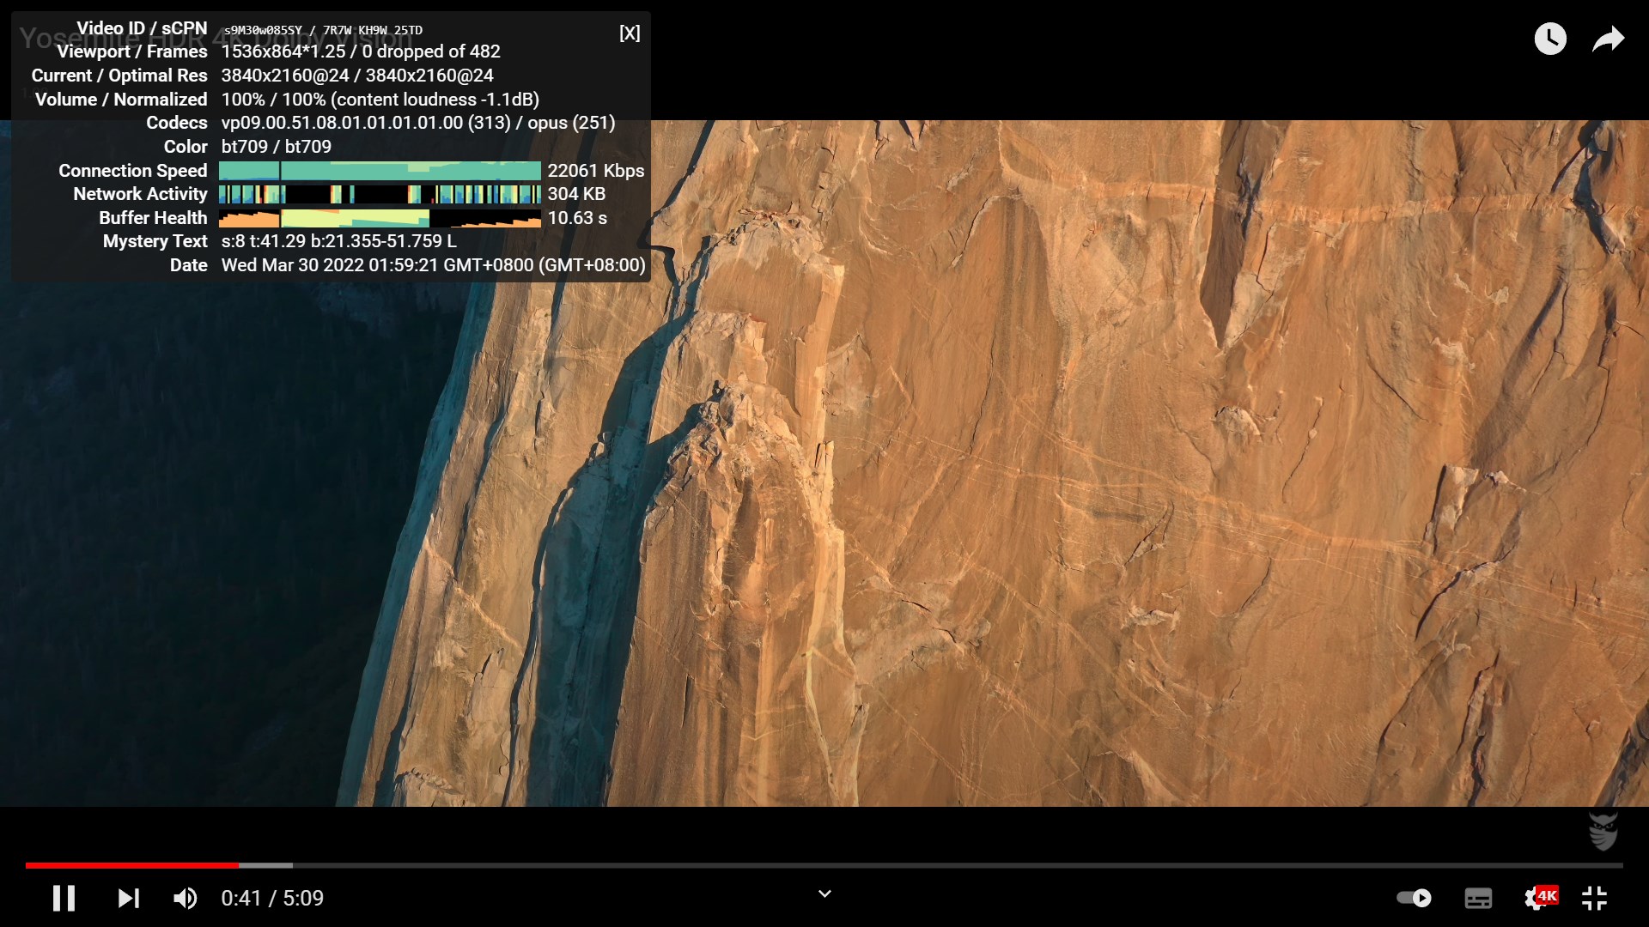Pause the video playback
This screenshot has width=1649, height=927.
64,898
